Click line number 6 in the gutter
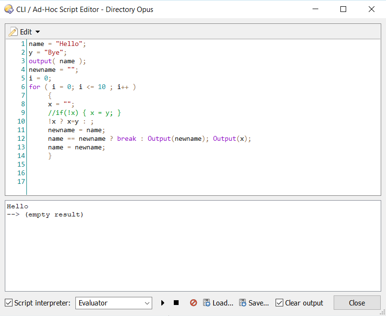The image size is (386, 316). 23,87
